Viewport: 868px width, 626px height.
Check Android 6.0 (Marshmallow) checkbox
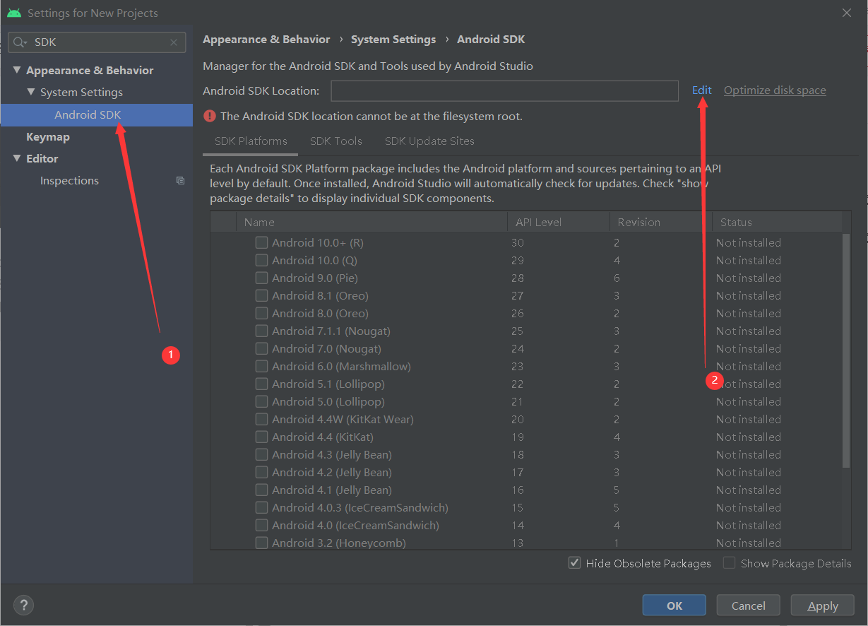coord(261,366)
